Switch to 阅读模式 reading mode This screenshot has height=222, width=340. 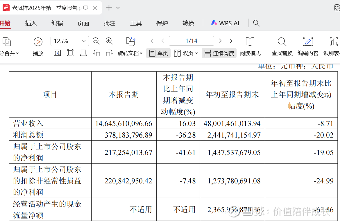click(x=250, y=46)
